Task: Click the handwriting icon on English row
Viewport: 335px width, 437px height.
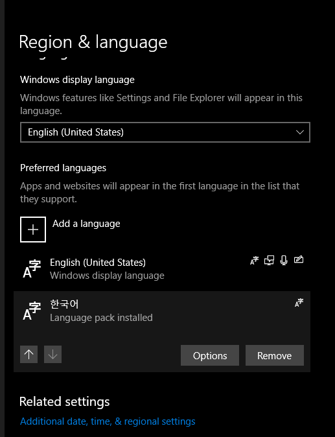Action: (x=299, y=260)
